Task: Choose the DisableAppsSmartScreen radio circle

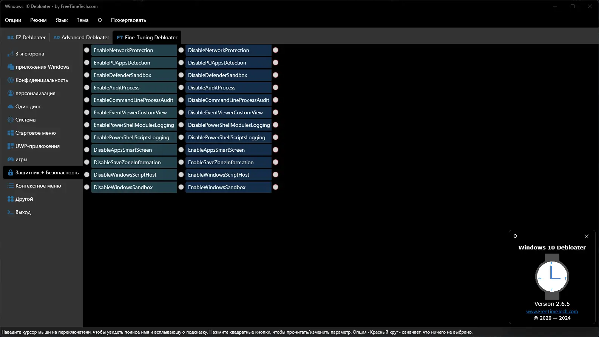Action: 87,150
